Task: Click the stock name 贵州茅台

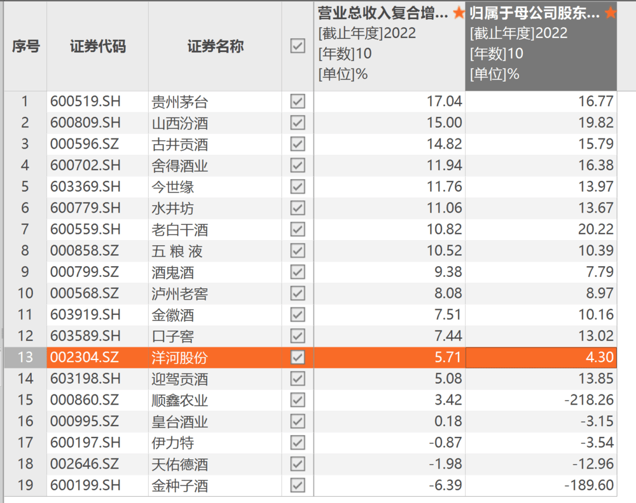Action: (180, 102)
